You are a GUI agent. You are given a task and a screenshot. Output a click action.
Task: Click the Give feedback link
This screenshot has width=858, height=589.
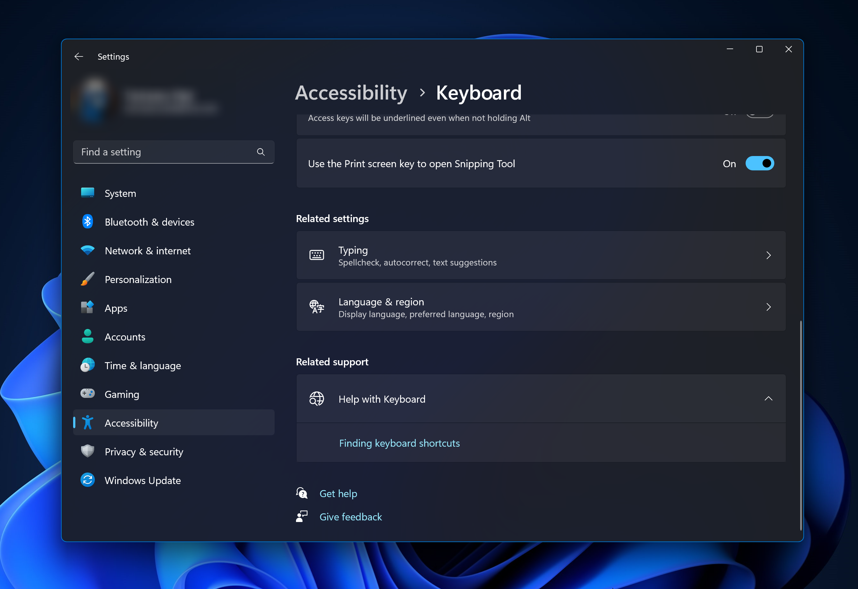pyautogui.click(x=350, y=517)
